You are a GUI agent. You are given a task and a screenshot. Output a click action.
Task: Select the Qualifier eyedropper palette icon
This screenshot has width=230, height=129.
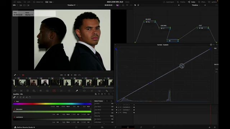pyautogui.click(x=77, y=91)
